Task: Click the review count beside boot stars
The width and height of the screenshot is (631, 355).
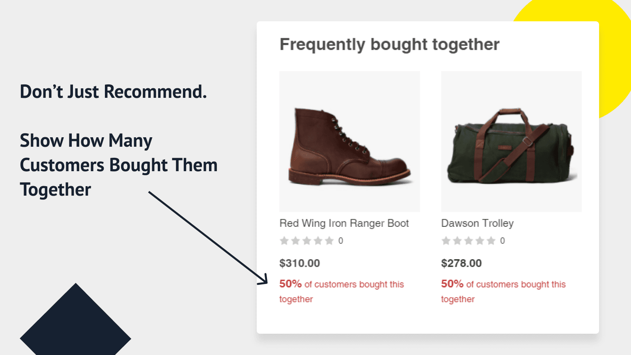Action: pos(341,241)
